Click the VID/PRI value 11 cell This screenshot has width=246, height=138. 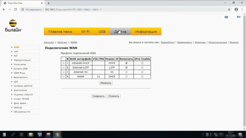tap(98, 76)
